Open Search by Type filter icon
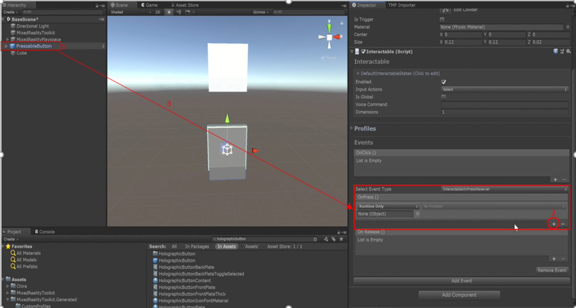576x308 pixels. (x=326, y=239)
